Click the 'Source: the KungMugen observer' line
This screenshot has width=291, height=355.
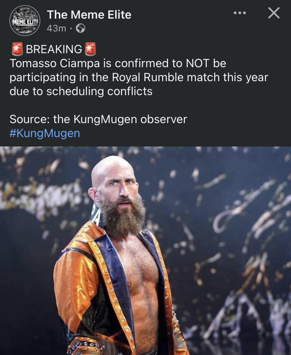tap(98, 119)
